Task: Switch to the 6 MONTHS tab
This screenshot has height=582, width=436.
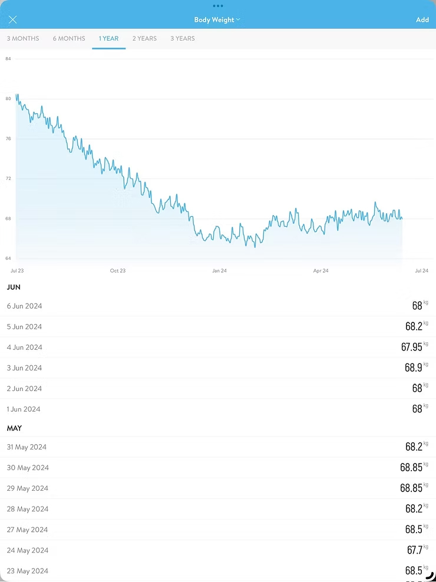Action: click(x=69, y=38)
